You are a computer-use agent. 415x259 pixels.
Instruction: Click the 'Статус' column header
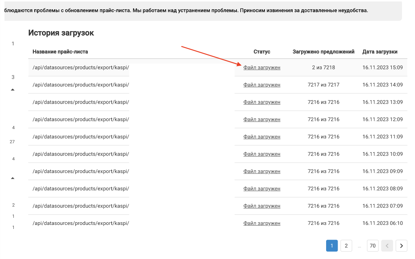coord(262,52)
